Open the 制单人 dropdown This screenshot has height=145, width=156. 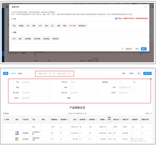point(36,98)
